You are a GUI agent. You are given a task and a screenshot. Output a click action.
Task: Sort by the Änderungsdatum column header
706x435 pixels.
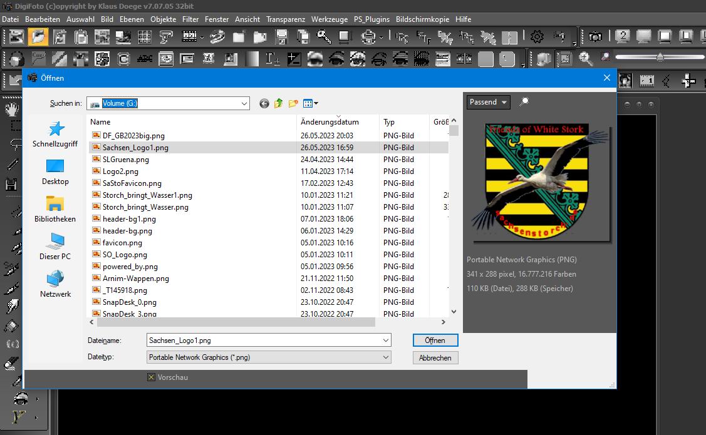tap(338, 122)
